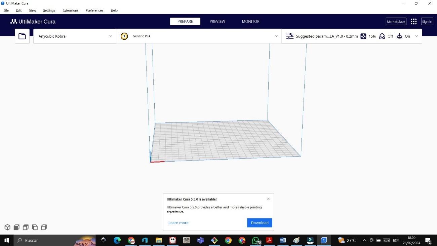Switch to left side view icon

click(35, 227)
